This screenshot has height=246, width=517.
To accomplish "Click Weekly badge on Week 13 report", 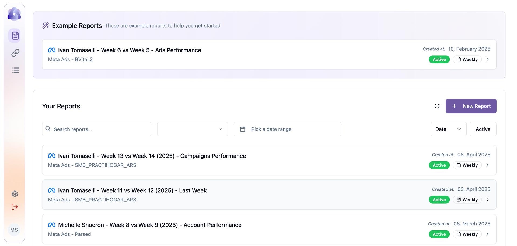I will pos(467,165).
